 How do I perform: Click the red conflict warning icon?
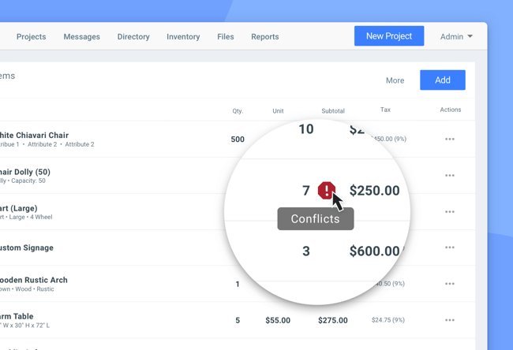[327, 190]
